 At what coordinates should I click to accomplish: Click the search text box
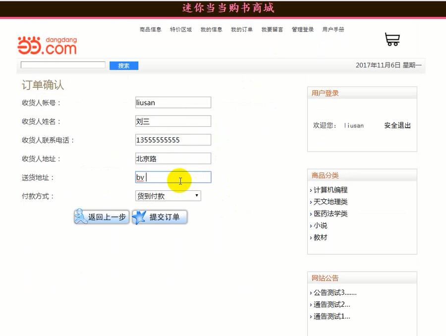click(62, 64)
